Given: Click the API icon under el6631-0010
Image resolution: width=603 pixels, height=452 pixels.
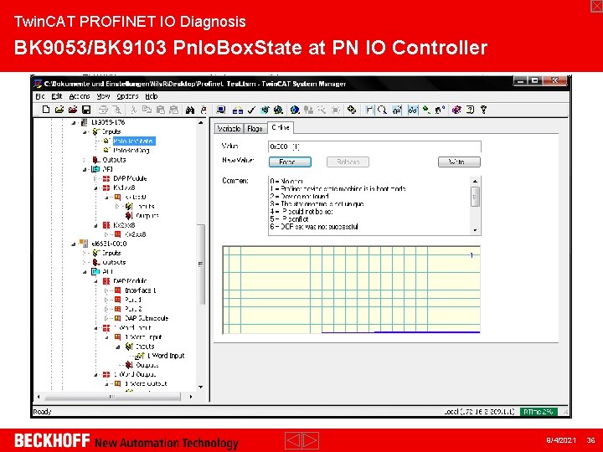Looking at the screenshot, I should [95, 271].
